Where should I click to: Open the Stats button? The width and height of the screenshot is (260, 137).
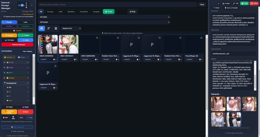coord(13,118)
